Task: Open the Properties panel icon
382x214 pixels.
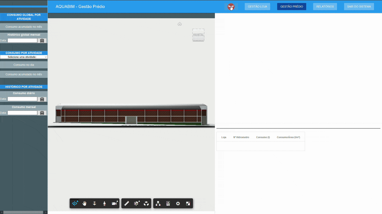Action: tap(168, 203)
